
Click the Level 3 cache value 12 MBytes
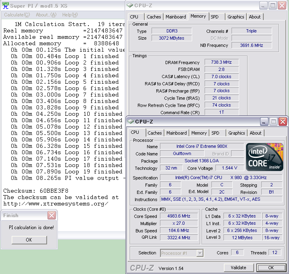tap(242, 238)
